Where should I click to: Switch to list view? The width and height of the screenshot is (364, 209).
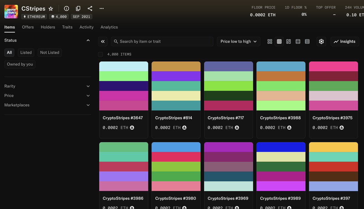[x=298, y=42]
